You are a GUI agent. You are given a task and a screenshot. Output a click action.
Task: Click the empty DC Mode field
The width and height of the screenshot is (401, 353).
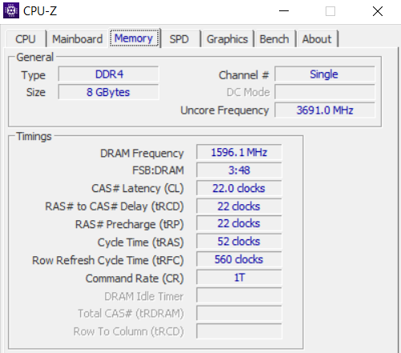(x=325, y=92)
